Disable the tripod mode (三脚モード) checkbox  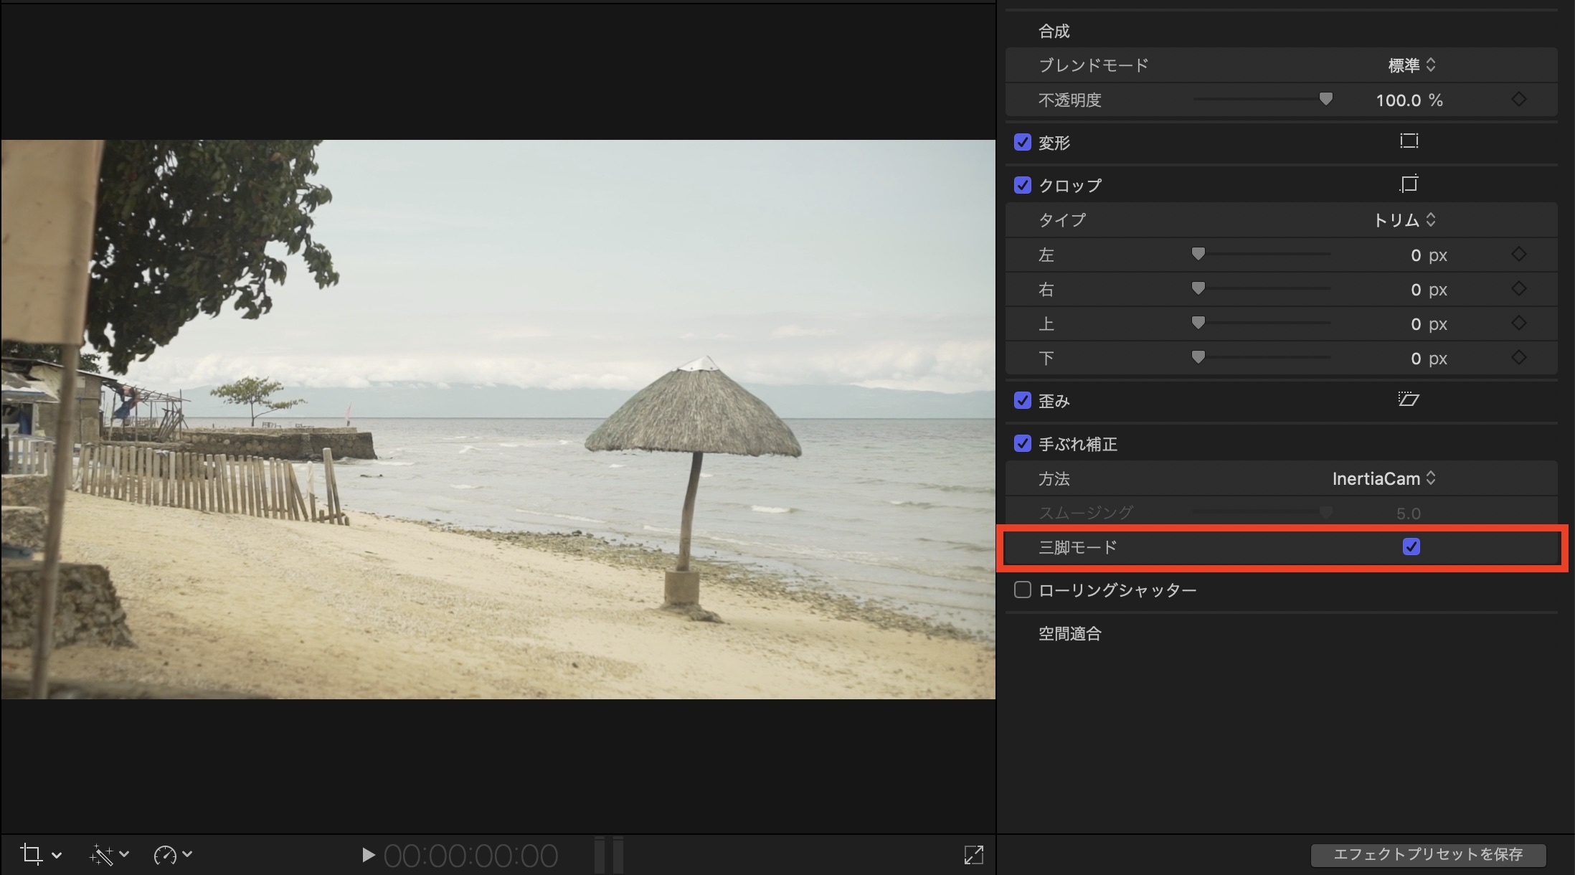pyautogui.click(x=1411, y=547)
